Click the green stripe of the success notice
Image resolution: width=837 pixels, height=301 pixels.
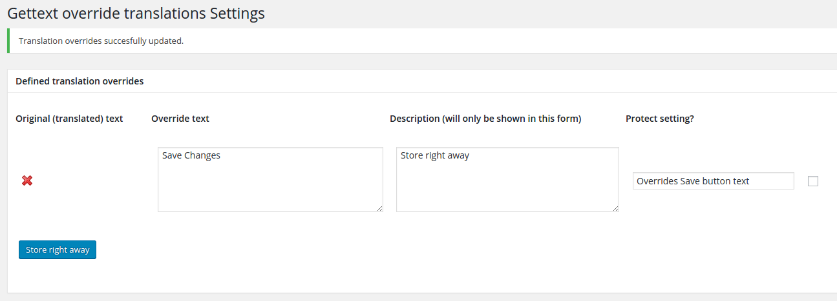pyautogui.click(x=8, y=41)
